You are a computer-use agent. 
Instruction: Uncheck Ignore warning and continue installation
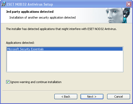[x=8, y=82]
